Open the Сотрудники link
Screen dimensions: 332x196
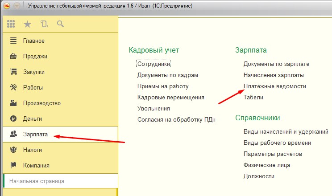pyautogui.click(x=154, y=64)
